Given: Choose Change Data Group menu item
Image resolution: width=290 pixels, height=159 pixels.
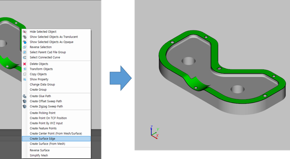Looking at the screenshot, I should [x=42, y=84].
